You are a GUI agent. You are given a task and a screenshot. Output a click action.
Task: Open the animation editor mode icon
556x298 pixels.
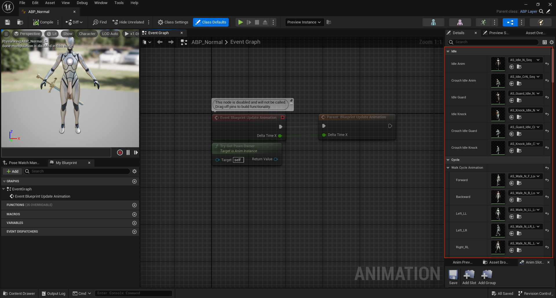tap(483, 22)
